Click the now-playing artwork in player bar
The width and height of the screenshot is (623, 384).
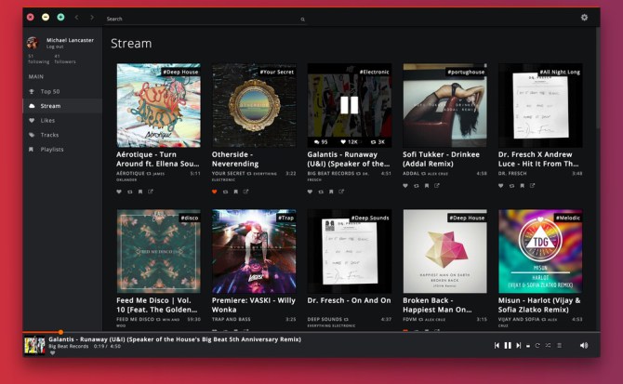(x=34, y=345)
